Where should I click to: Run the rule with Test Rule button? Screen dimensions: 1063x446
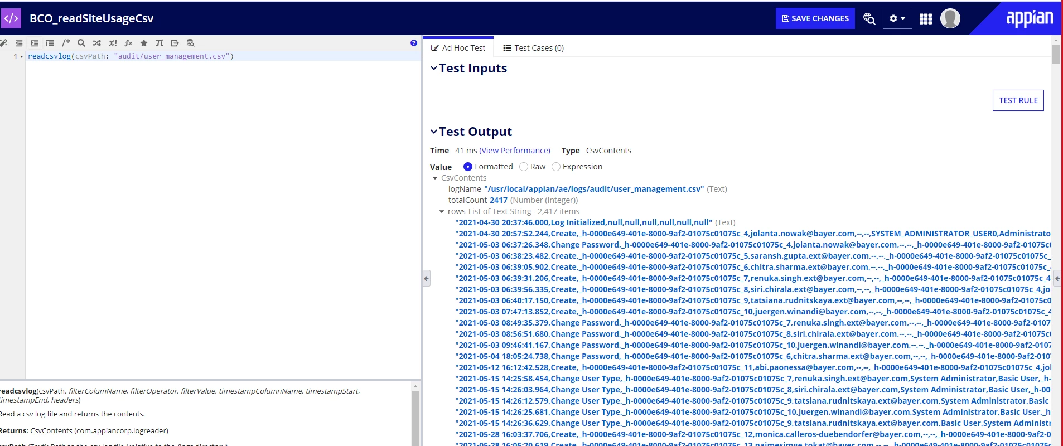click(1018, 100)
